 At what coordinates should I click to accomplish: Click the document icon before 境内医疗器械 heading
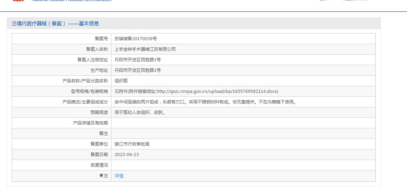(14, 24)
